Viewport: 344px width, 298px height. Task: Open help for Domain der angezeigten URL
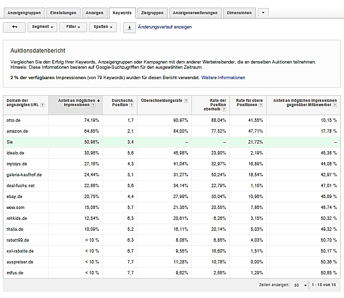tap(43, 105)
